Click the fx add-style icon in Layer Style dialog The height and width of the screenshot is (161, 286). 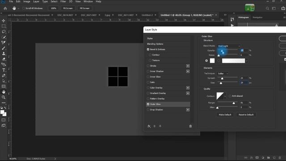pyautogui.click(x=149, y=126)
